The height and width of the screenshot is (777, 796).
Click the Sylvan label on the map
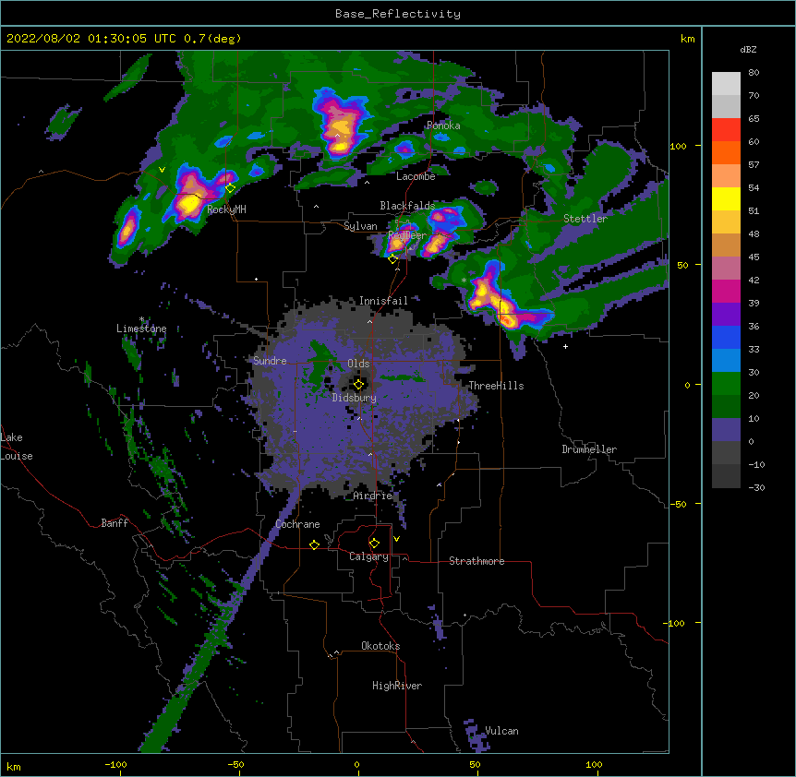pos(360,226)
